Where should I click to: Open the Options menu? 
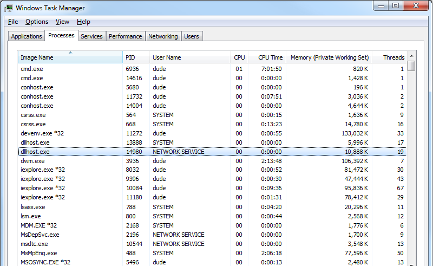tap(37, 22)
